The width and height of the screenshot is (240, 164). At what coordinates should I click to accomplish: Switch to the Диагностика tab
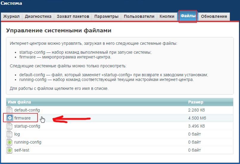click(38, 17)
